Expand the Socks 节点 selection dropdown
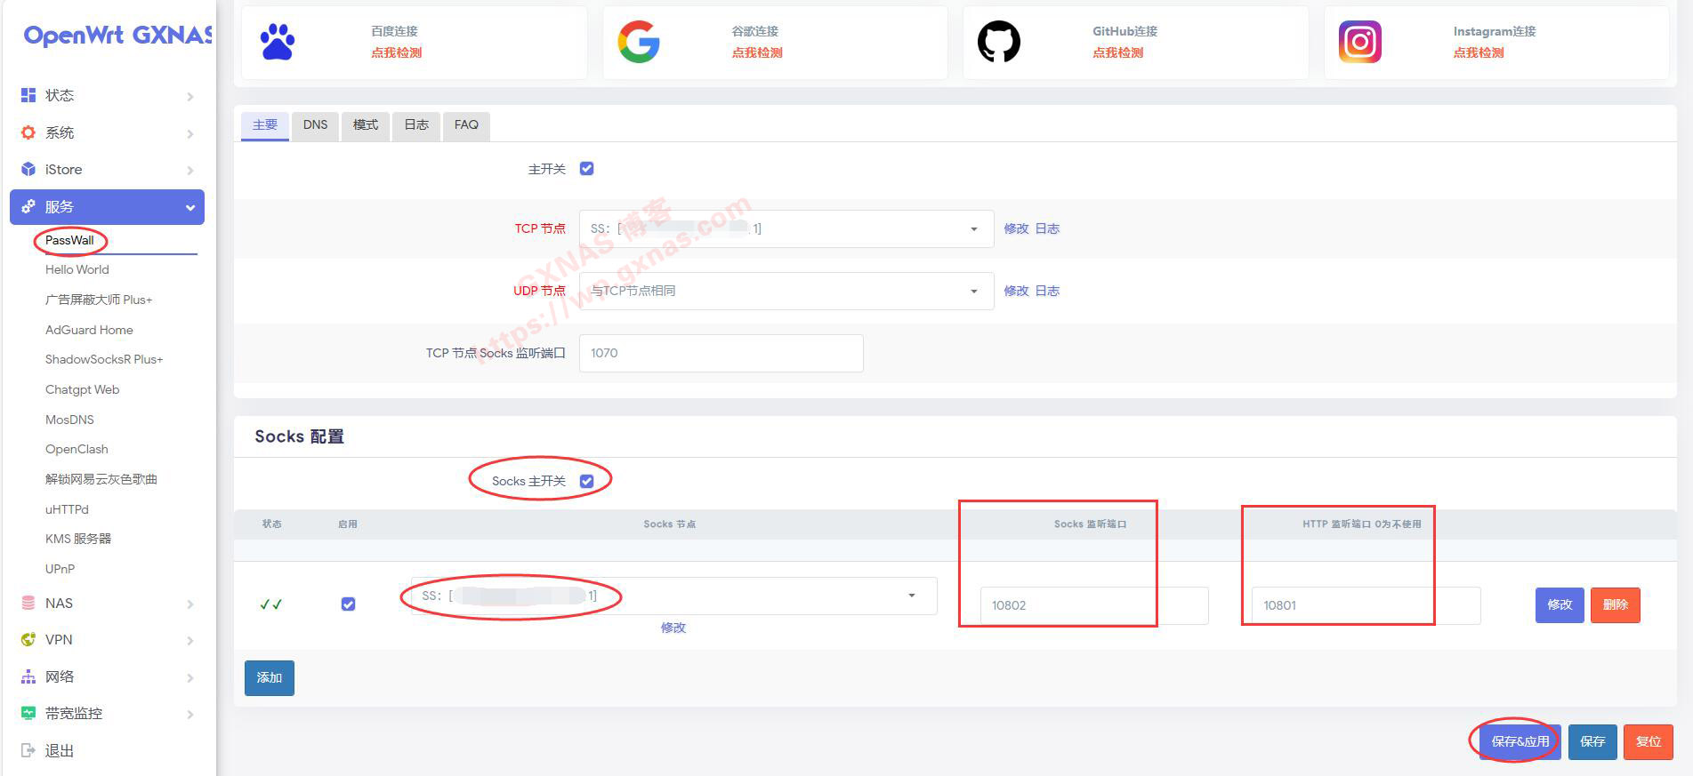Viewport: 1693px width, 776px height. tap(673, 596)
